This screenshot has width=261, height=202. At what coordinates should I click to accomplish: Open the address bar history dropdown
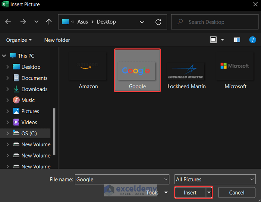142,22
